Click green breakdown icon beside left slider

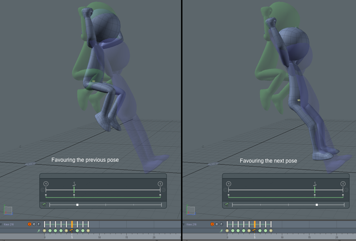point(44,205)
